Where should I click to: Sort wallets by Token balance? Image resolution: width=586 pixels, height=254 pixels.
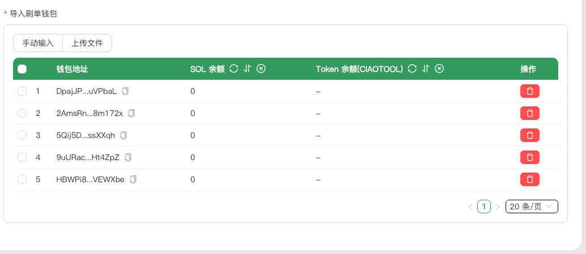[426, 68]
